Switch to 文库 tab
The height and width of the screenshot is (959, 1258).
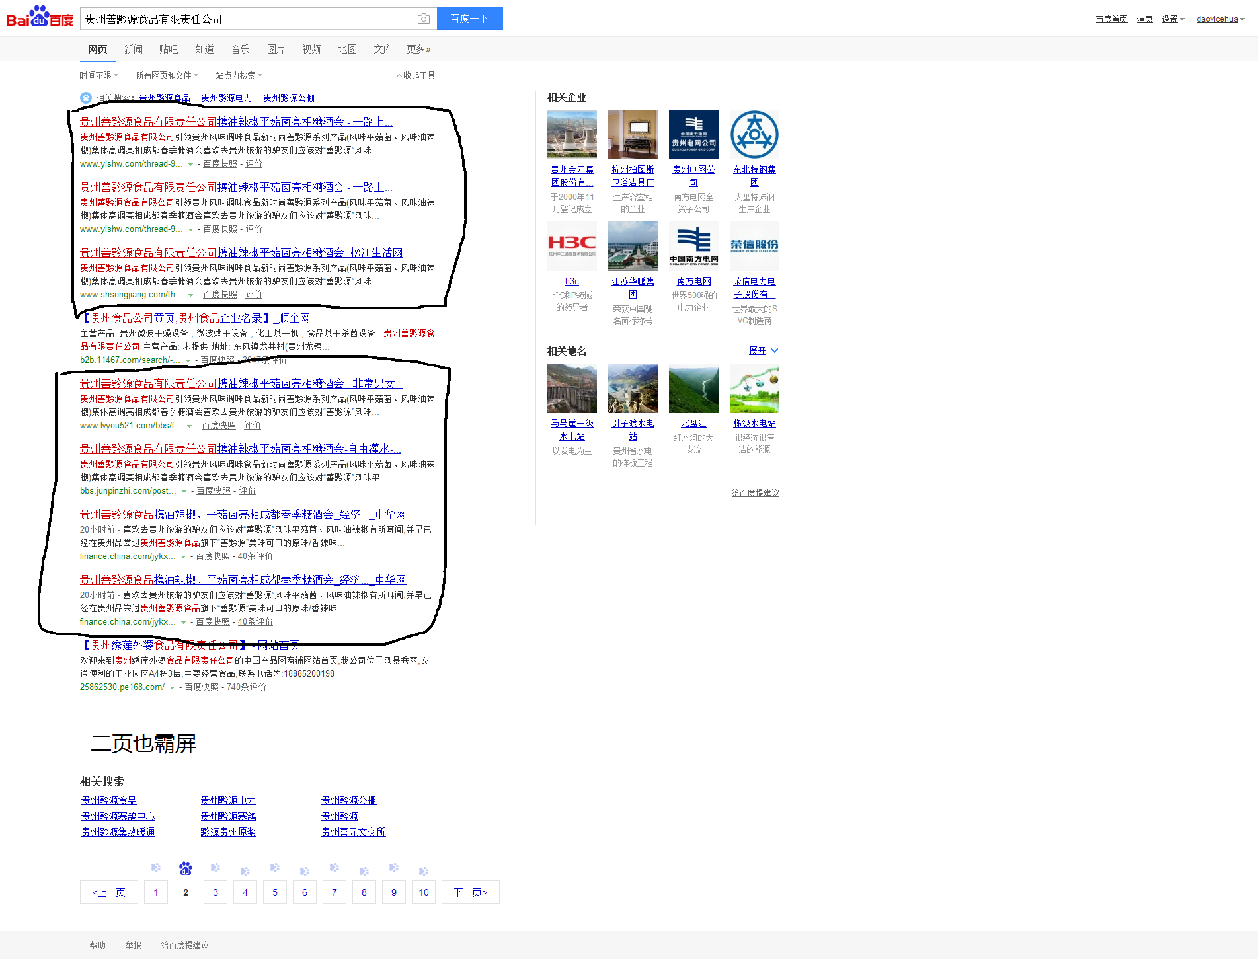point(383,49)
